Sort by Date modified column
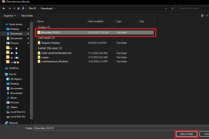This screenshot has width=209, height=139. pos(96,21)
